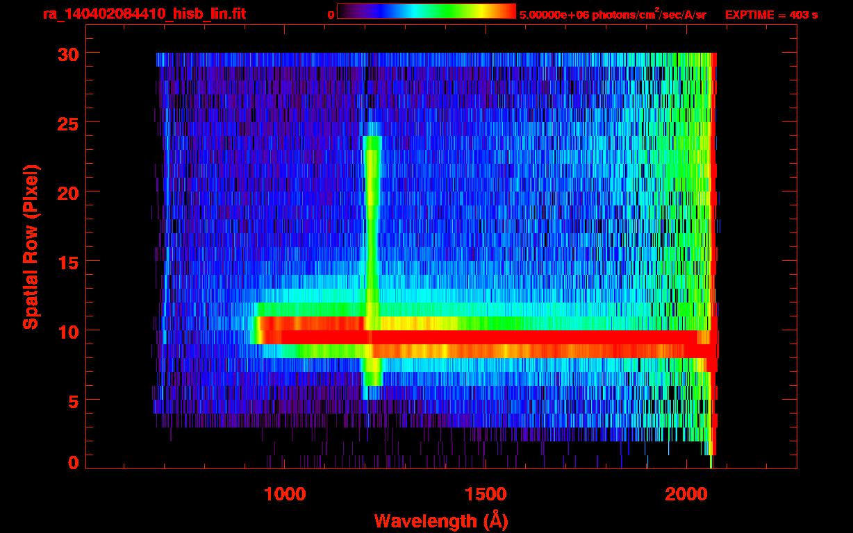Click the bright red horizontal spectrum band
This screenshot has width=853, height=533.
486,337
